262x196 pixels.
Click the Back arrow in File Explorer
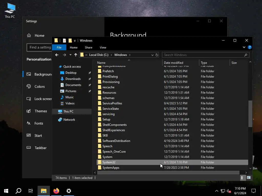pos(57,55)
